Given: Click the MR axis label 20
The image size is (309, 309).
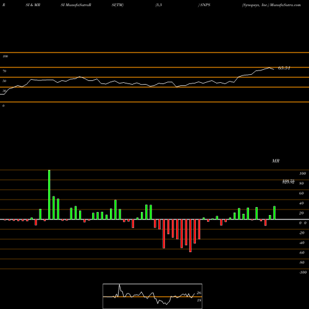Looking at the screenshot, I should (x=302, y=213).
